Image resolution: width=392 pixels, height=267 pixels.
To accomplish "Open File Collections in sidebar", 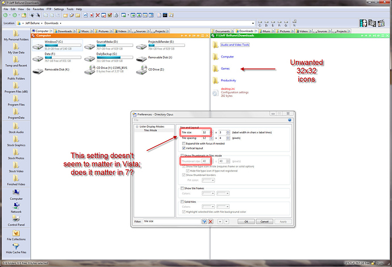I will pyautogui.click(x=16, y=236).
